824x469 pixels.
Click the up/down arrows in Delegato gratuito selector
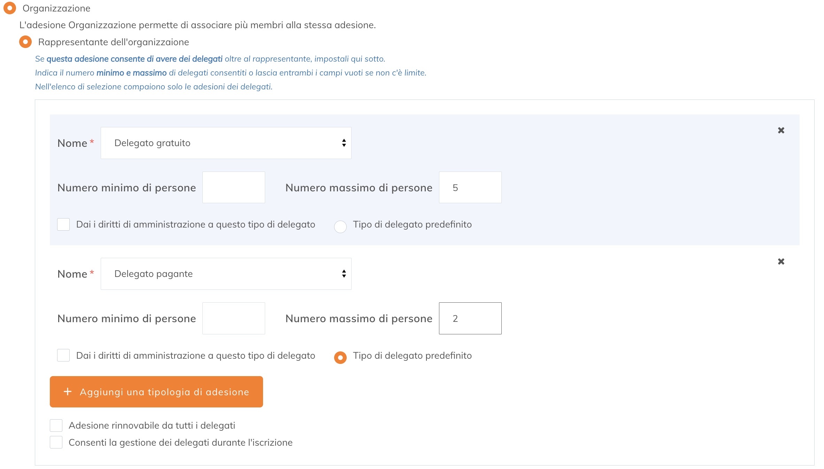click(344, 143)
